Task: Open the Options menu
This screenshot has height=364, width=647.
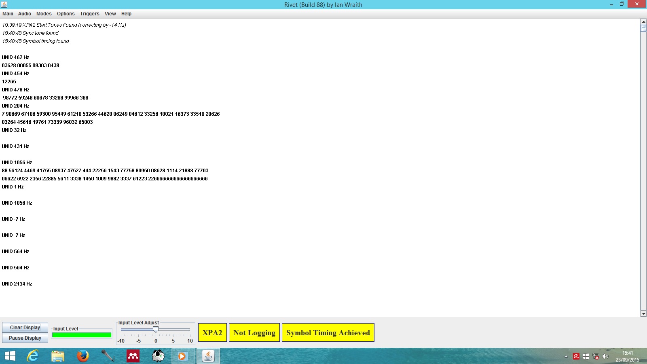Action: coord(66,14)
